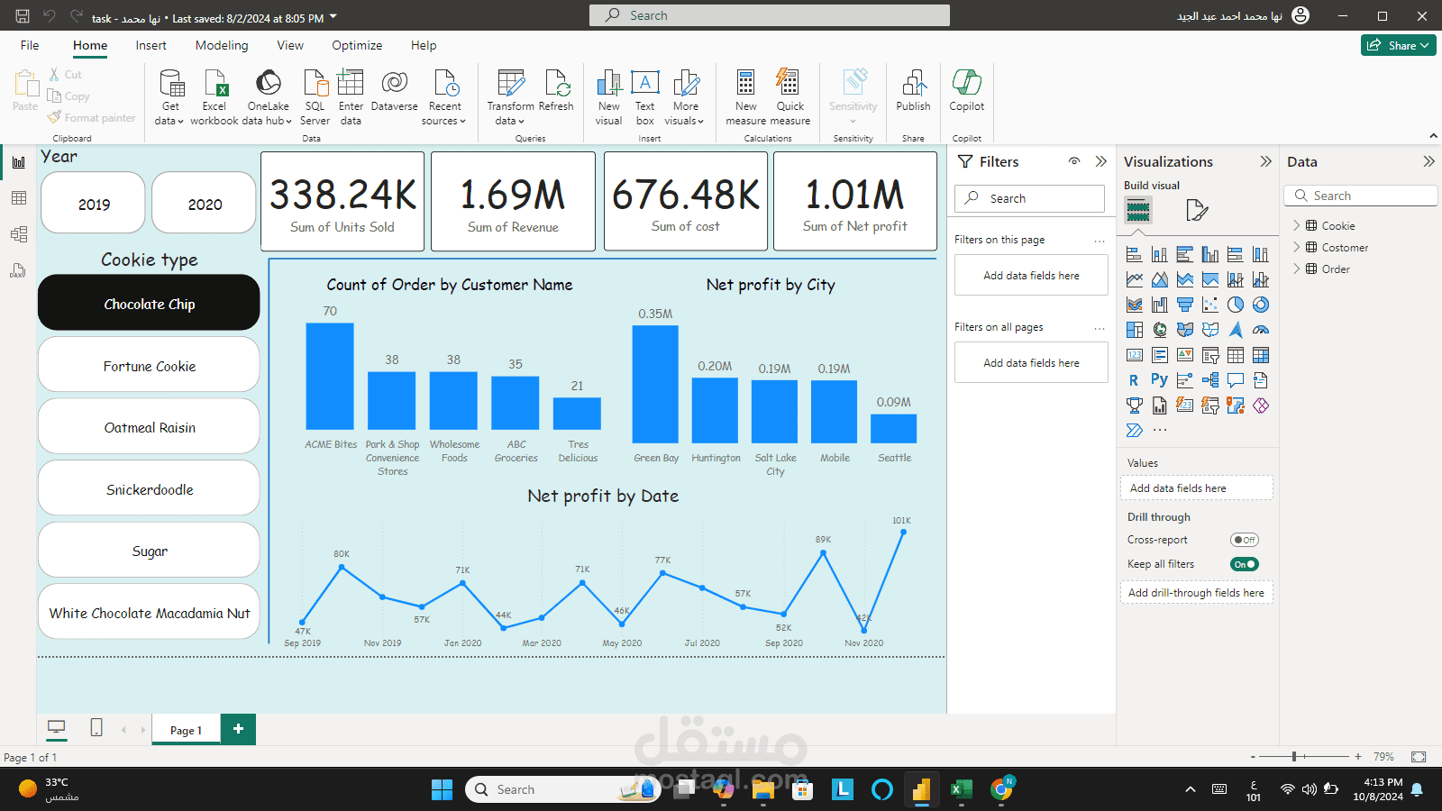Select the Snickerdoodle cookie type button

tap(149, 488)
